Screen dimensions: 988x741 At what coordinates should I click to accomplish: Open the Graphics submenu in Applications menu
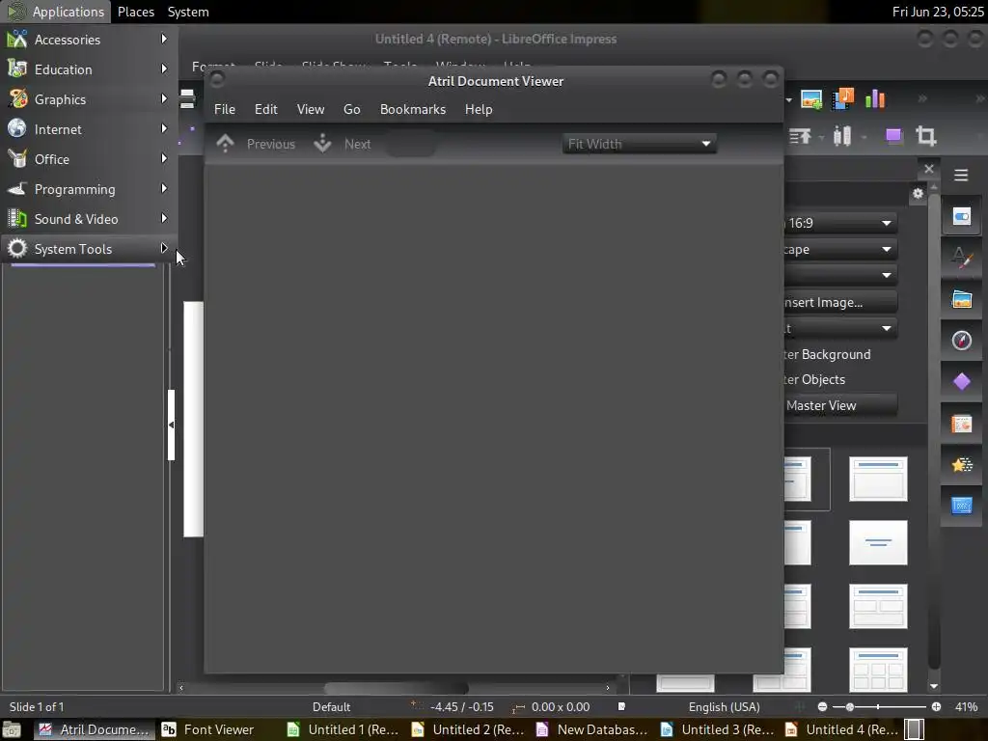click(89, 99)
